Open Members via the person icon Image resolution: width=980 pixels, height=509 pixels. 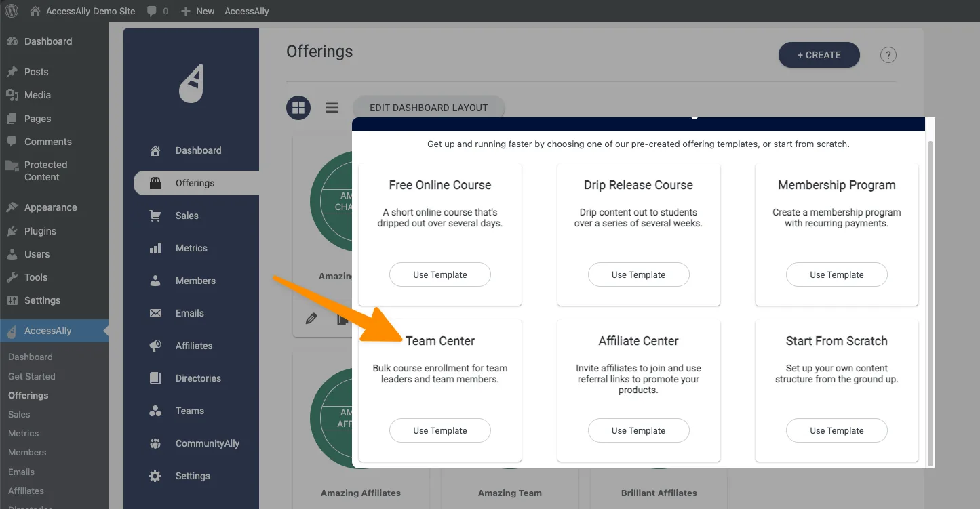(x=157, y=281)
